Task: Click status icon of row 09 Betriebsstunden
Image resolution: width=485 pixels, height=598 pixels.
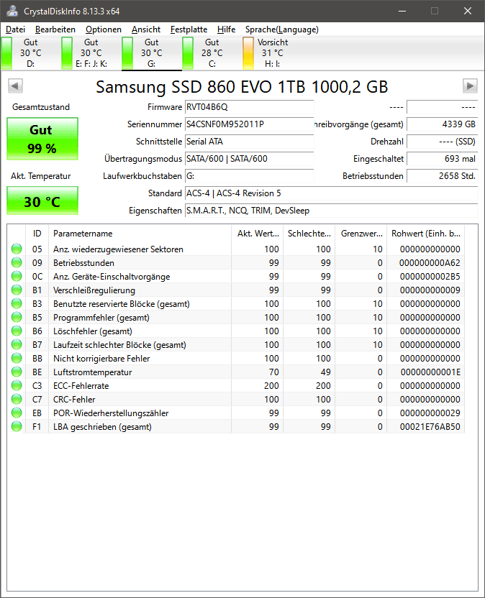Action: (x=17, y=263)
